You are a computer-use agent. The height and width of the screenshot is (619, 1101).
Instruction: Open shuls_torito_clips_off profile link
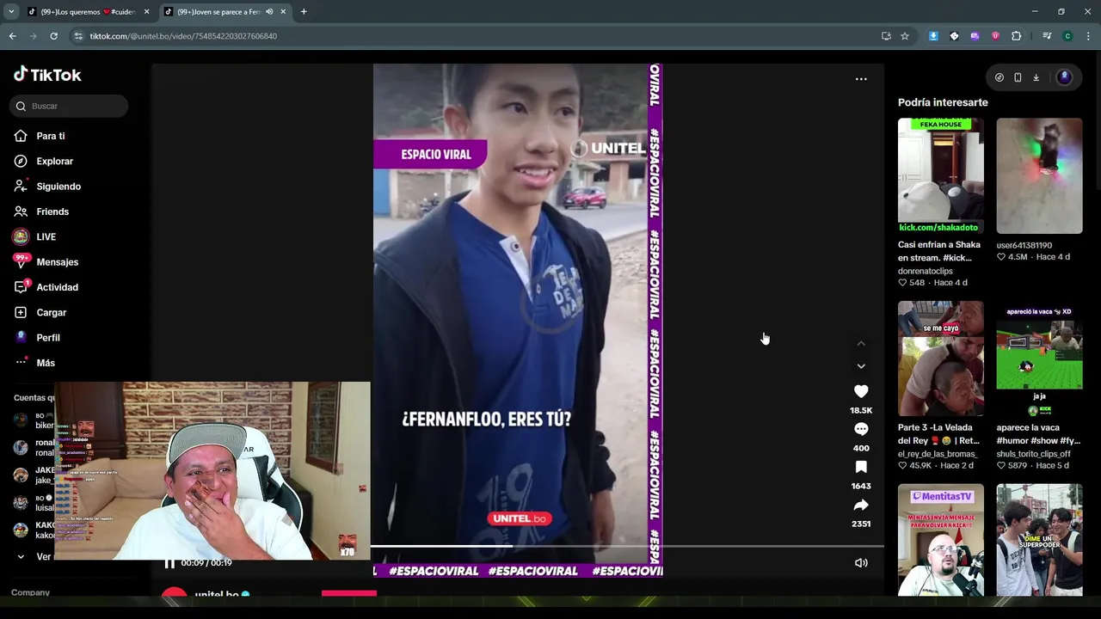click(x=1034, y=454)
